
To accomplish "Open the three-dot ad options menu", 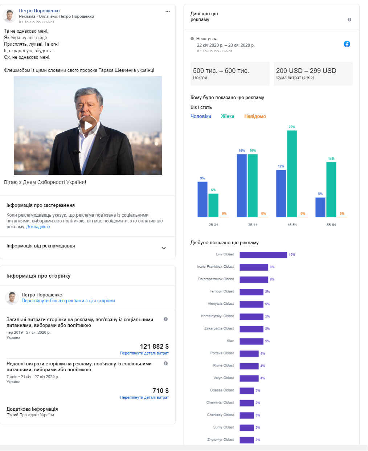I will tap(167, 12).
